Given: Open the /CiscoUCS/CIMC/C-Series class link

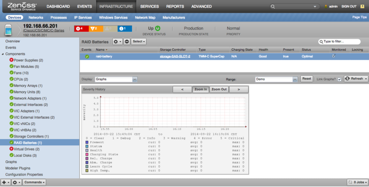Looking at the screenshot, I should (x=43, y=30).
